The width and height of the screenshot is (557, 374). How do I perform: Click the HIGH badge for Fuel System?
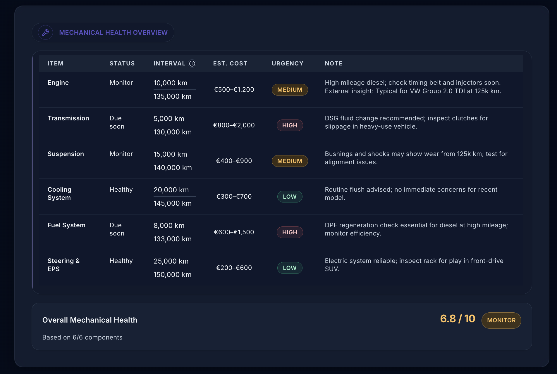coord(290,232)
